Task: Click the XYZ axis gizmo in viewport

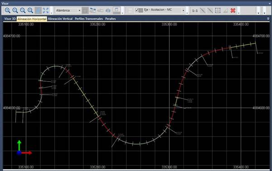Action: (24, 148)
